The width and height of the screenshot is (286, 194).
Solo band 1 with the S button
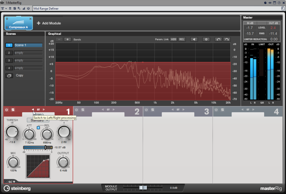[13, 110]
